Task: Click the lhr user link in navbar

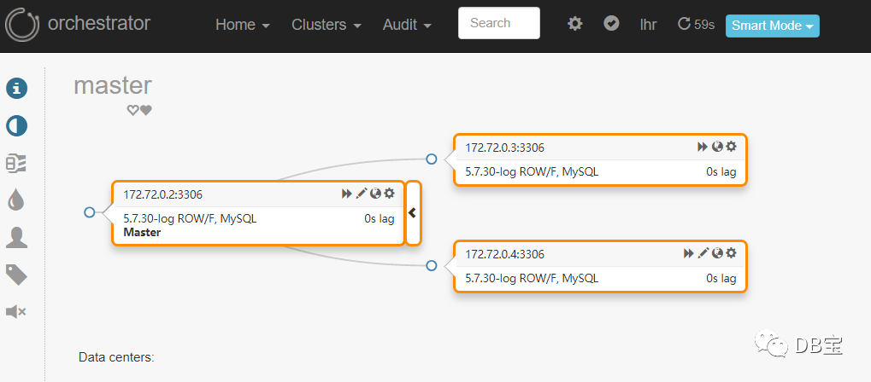Action: (648, 25)
